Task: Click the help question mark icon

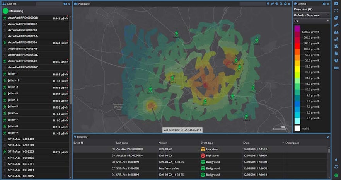Action: point(336,61)
